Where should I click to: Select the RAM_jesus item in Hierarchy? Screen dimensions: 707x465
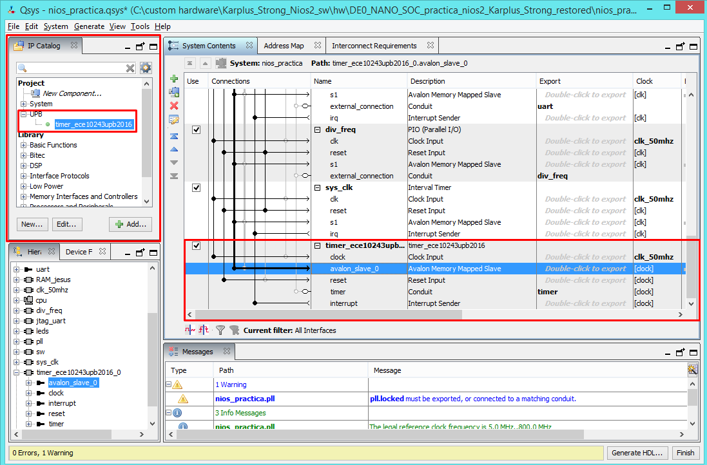pyautogui.click(x=53, y=280)
